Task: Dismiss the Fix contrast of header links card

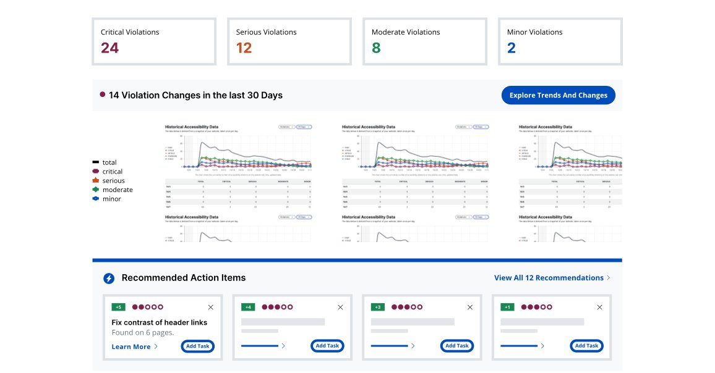Action: pos(211,308)
